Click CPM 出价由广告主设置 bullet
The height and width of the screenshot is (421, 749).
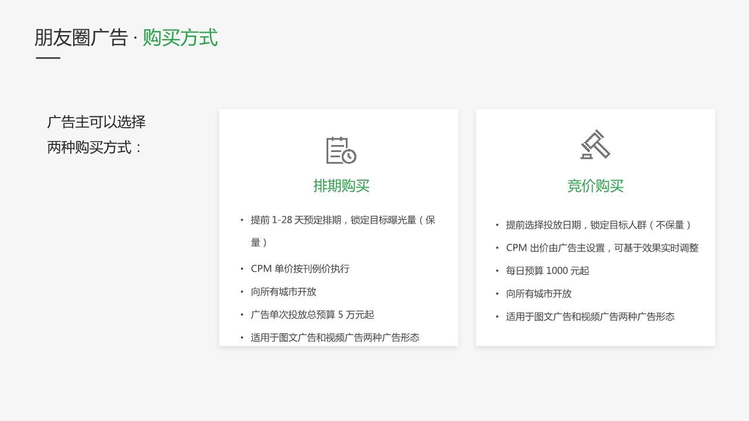pyautogui.click(x=602, y=248)
